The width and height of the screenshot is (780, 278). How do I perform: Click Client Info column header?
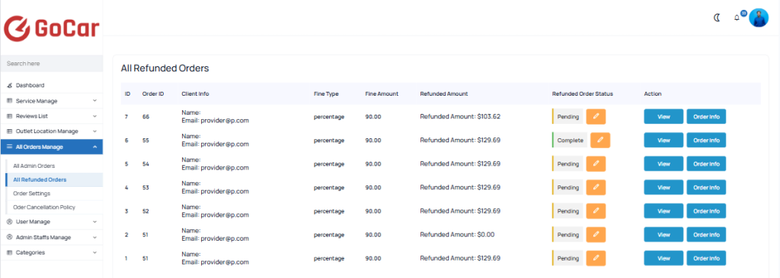coord(195,94)
